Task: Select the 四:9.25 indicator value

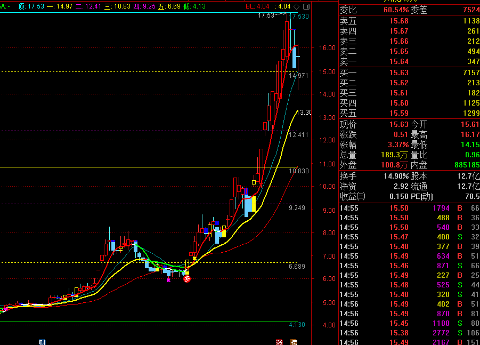Action: click(144, 6)
